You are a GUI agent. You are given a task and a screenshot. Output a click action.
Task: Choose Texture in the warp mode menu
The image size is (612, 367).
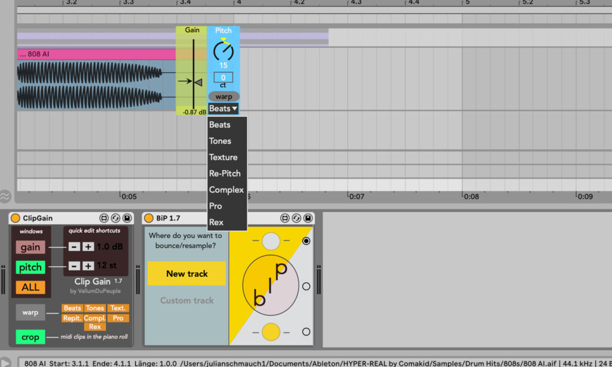(x=227, y=158)
